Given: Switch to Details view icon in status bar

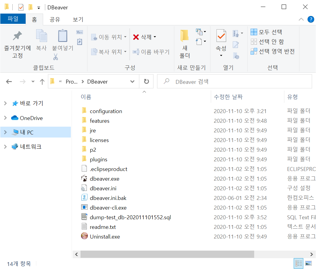Looking at the screenshot, I should (x=299, y=263).
